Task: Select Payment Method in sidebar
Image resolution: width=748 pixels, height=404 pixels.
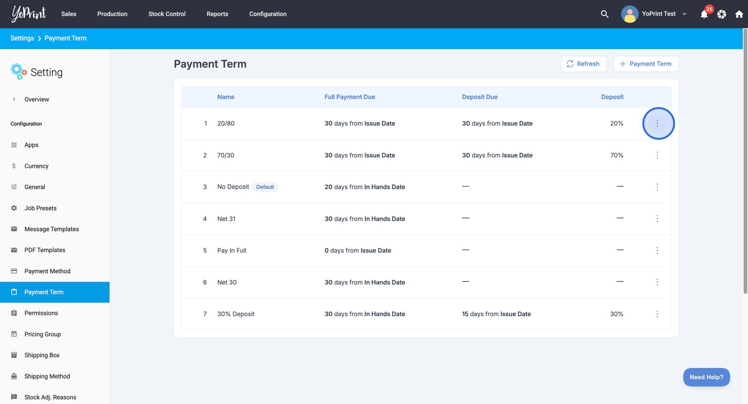Action: point(47,271)
